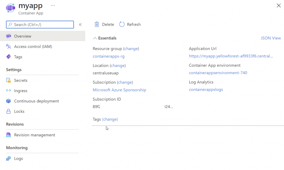This screenshot has width=284, height=170.
Task: Click the myapp title text
Action: pos(31,6)
